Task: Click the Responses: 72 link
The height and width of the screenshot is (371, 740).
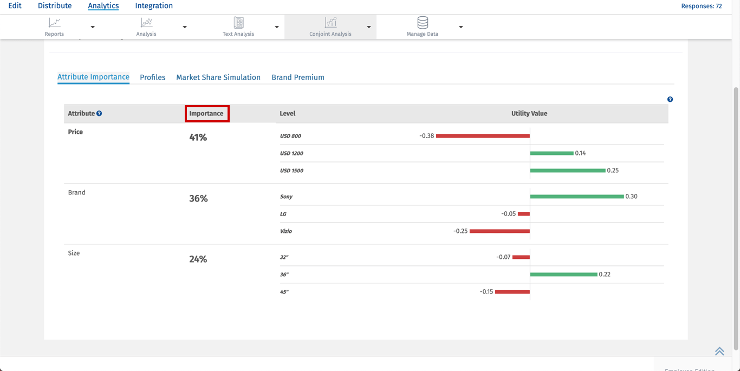Action: (x=701, y=6)
